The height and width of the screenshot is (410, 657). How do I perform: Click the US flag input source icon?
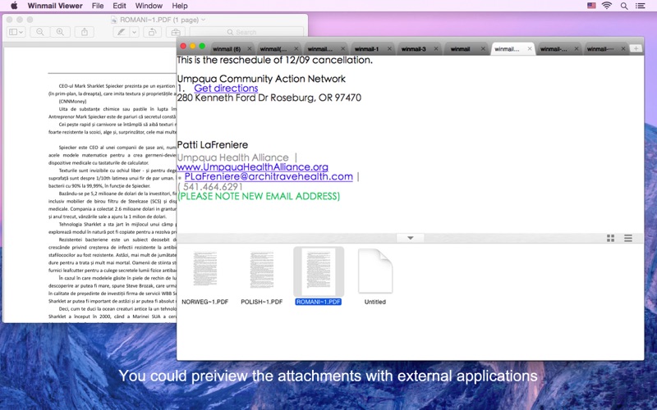point(591,6)
